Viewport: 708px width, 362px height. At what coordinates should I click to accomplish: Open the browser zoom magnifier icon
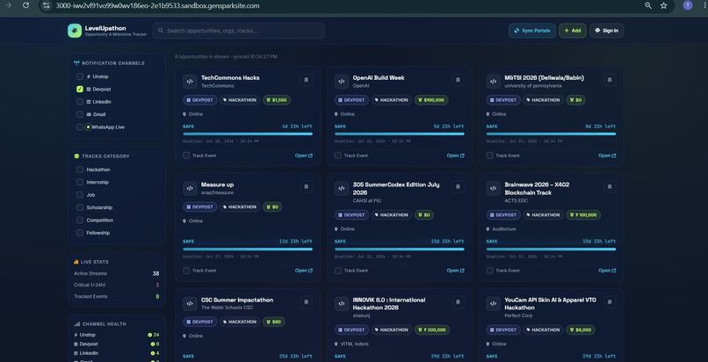tap(648, 5)
